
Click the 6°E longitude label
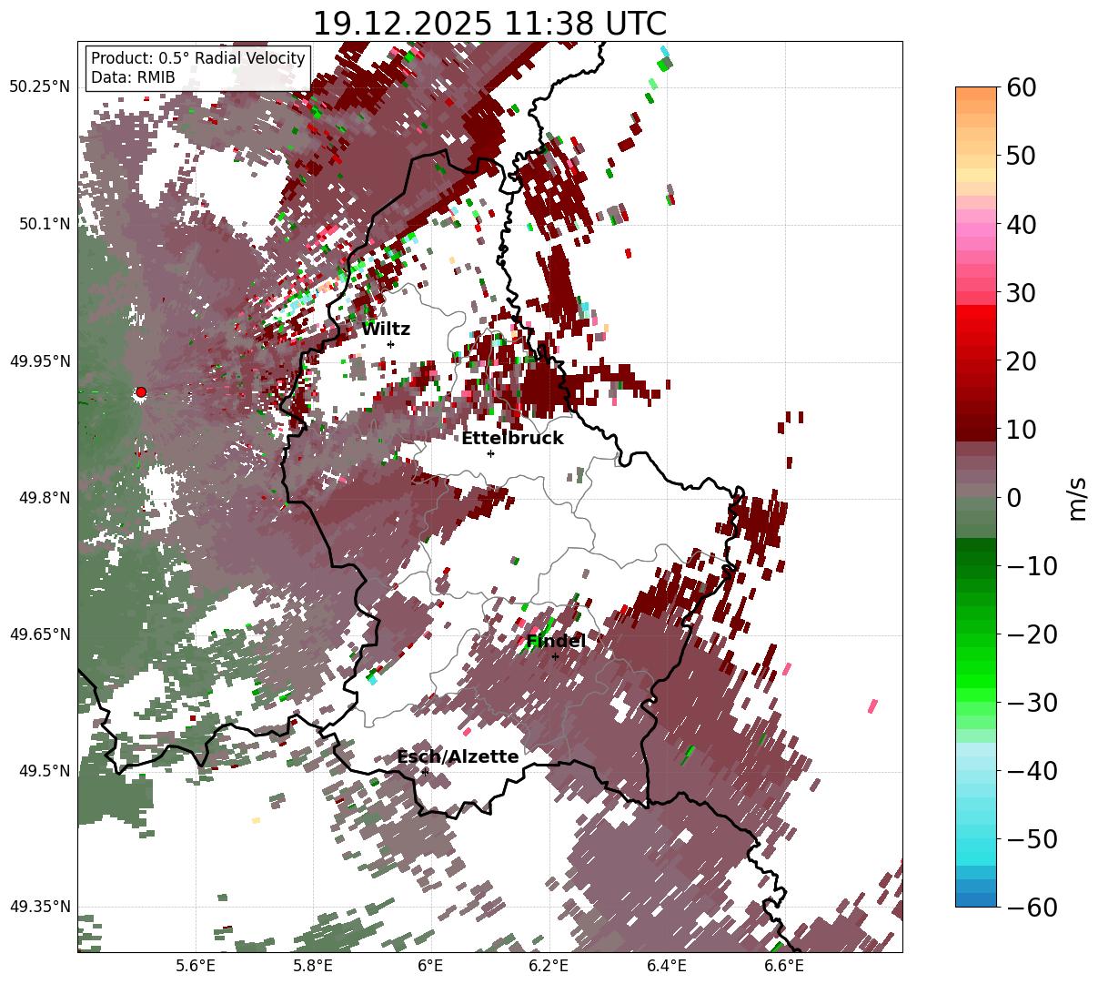430,966
